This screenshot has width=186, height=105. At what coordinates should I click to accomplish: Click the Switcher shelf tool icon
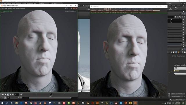tap(170, 8)
